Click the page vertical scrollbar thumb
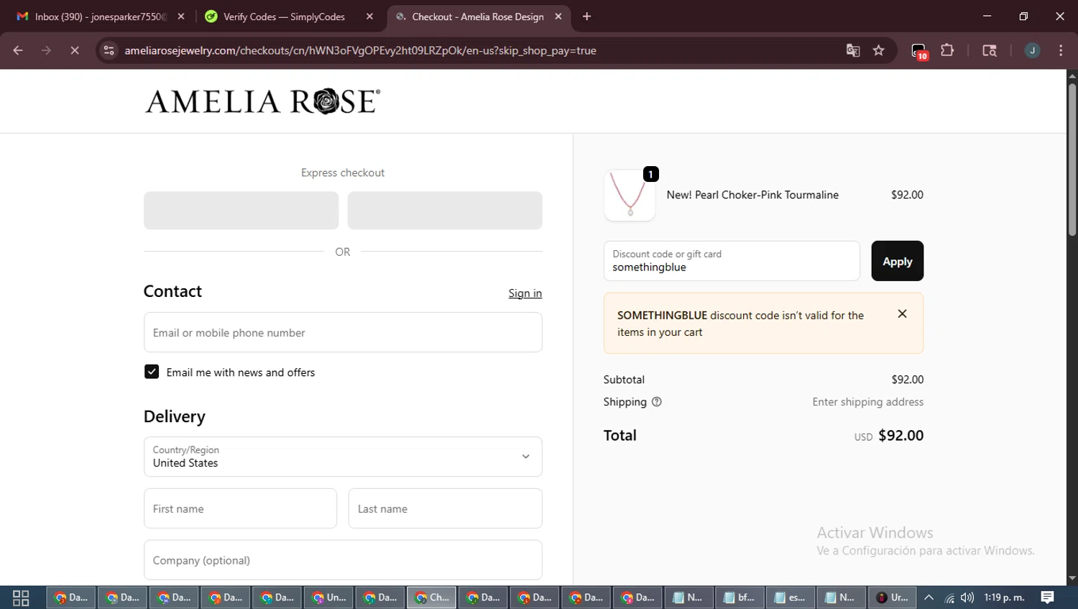 pos(1072,160)
